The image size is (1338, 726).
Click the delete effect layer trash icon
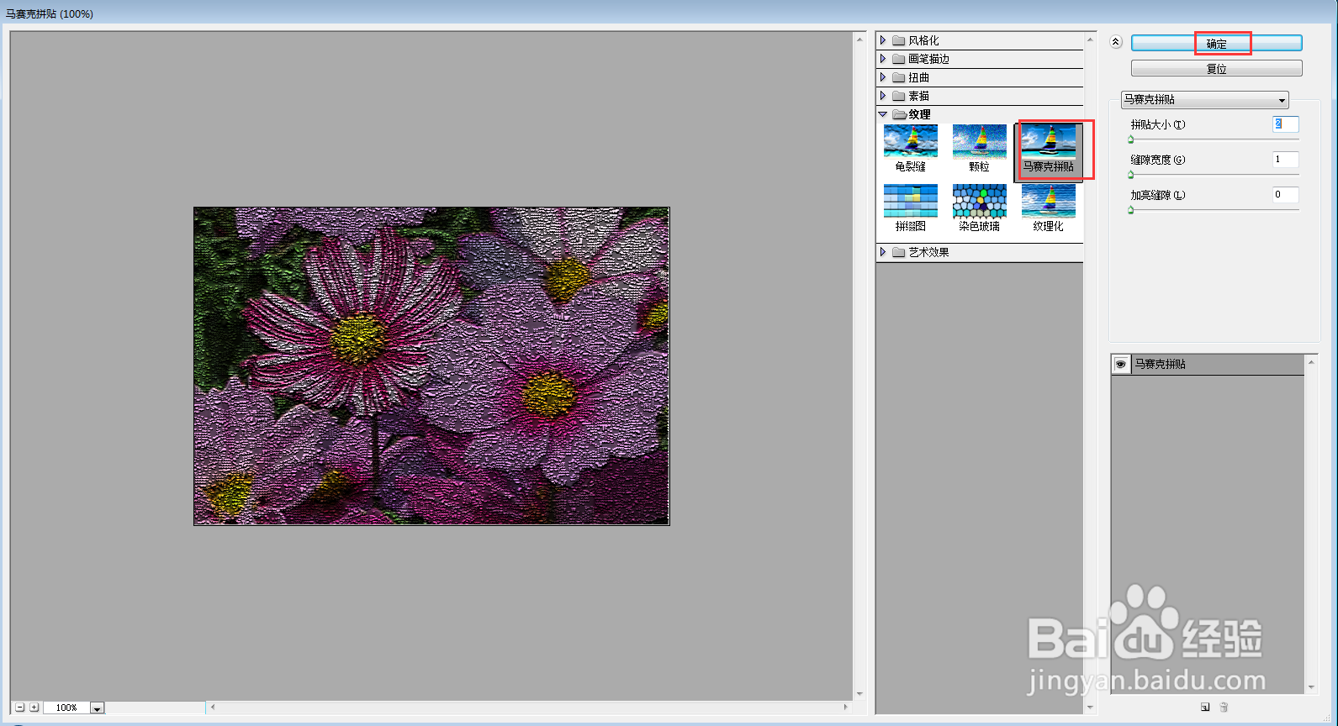click(x=1224, y=707)
